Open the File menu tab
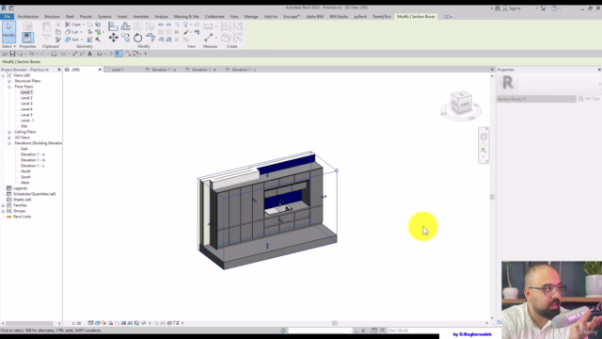 coord(7,17)
